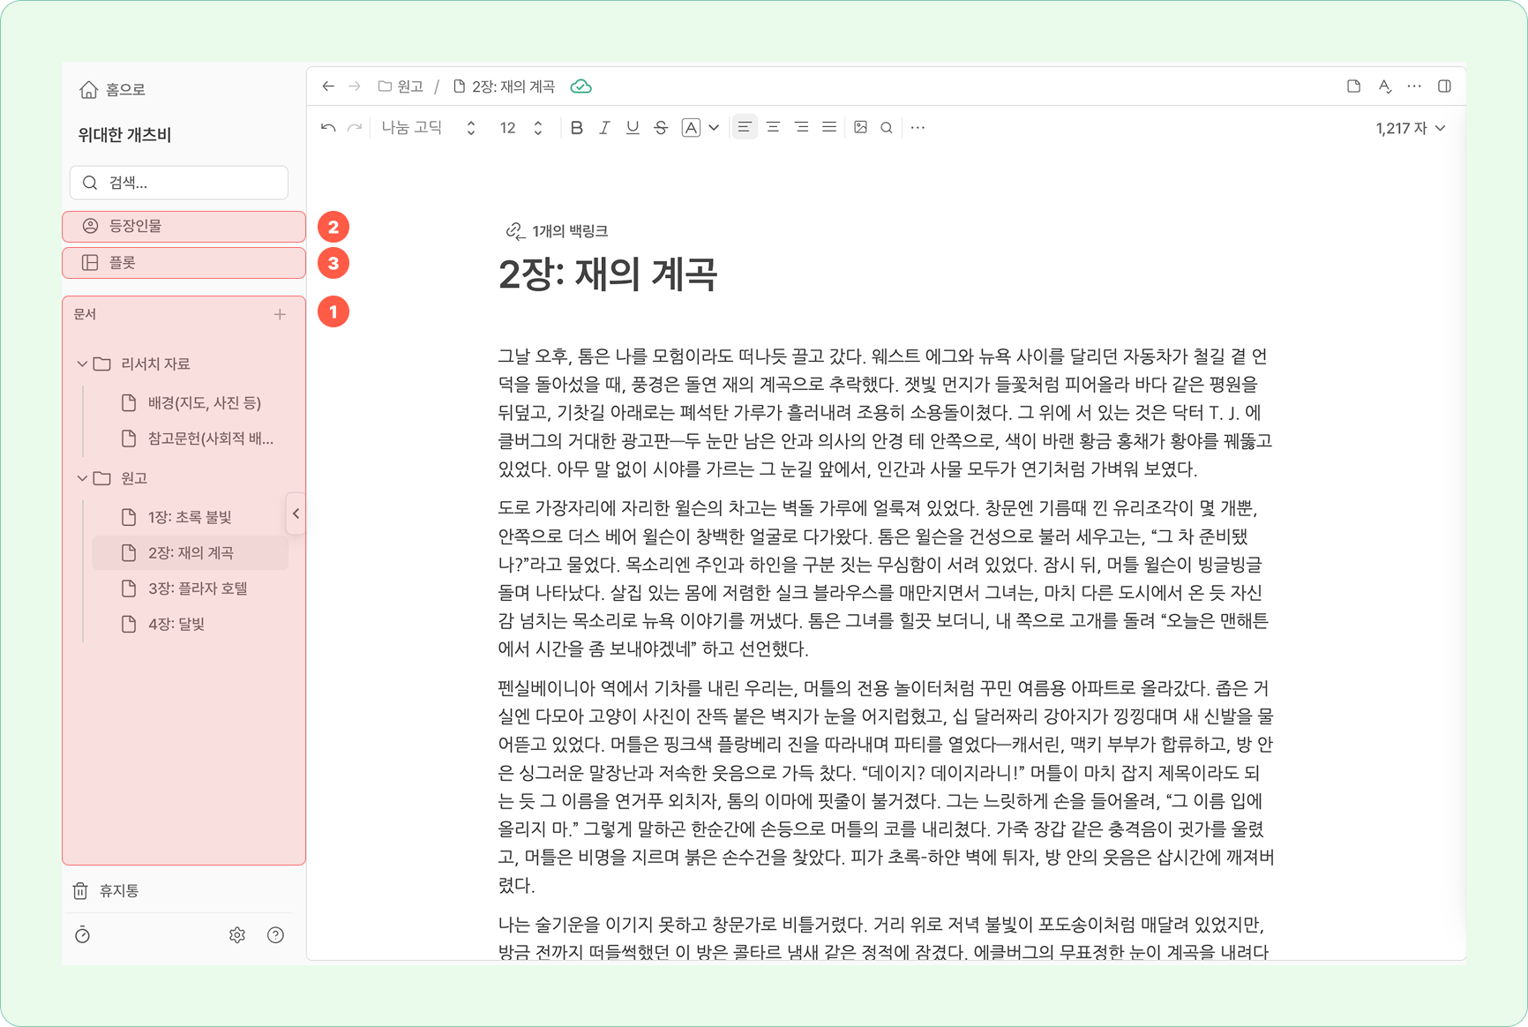Image resolution: width=1528 pixels, height=1027 pixels.
Task: Set paragraph alignment to left
Action: (745, 128)
